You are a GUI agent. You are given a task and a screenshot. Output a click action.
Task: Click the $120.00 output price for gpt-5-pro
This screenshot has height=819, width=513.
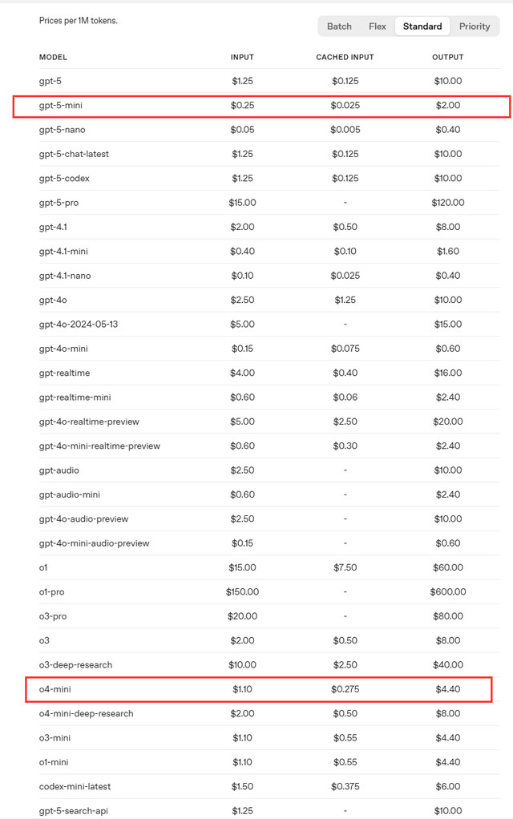tap(446, 203)
